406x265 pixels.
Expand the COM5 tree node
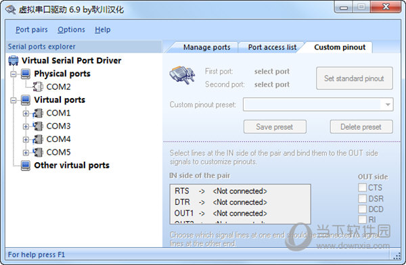coord(26,152)
